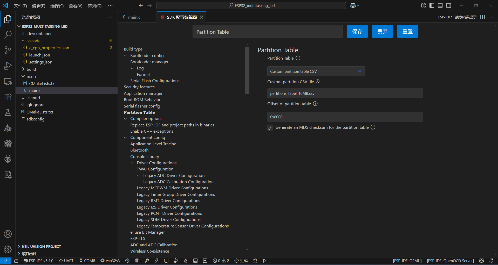Open the ESP-IDF terminal icon
Screen dimensions: 498x265
tap(195, 261)
